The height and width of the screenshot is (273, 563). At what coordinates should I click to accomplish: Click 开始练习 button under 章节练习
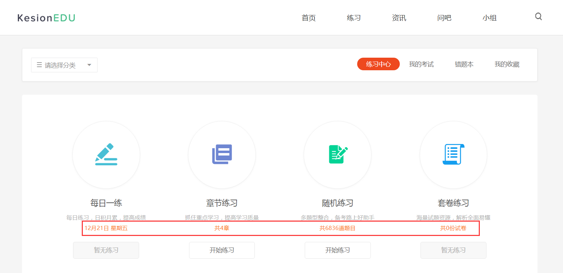coord(222,250)
